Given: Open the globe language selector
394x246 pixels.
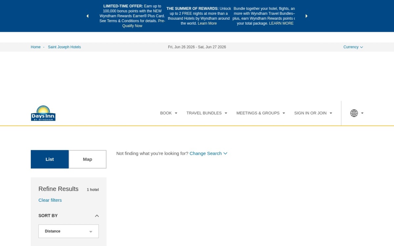Looking at the screenshot, I should point(357,113).
